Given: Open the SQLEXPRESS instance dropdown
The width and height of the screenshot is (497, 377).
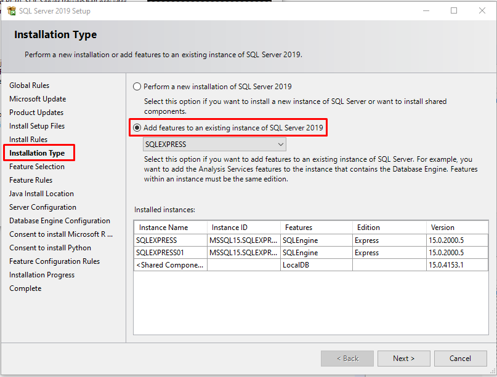Looking at the screenshot, I should coord(214,145).
